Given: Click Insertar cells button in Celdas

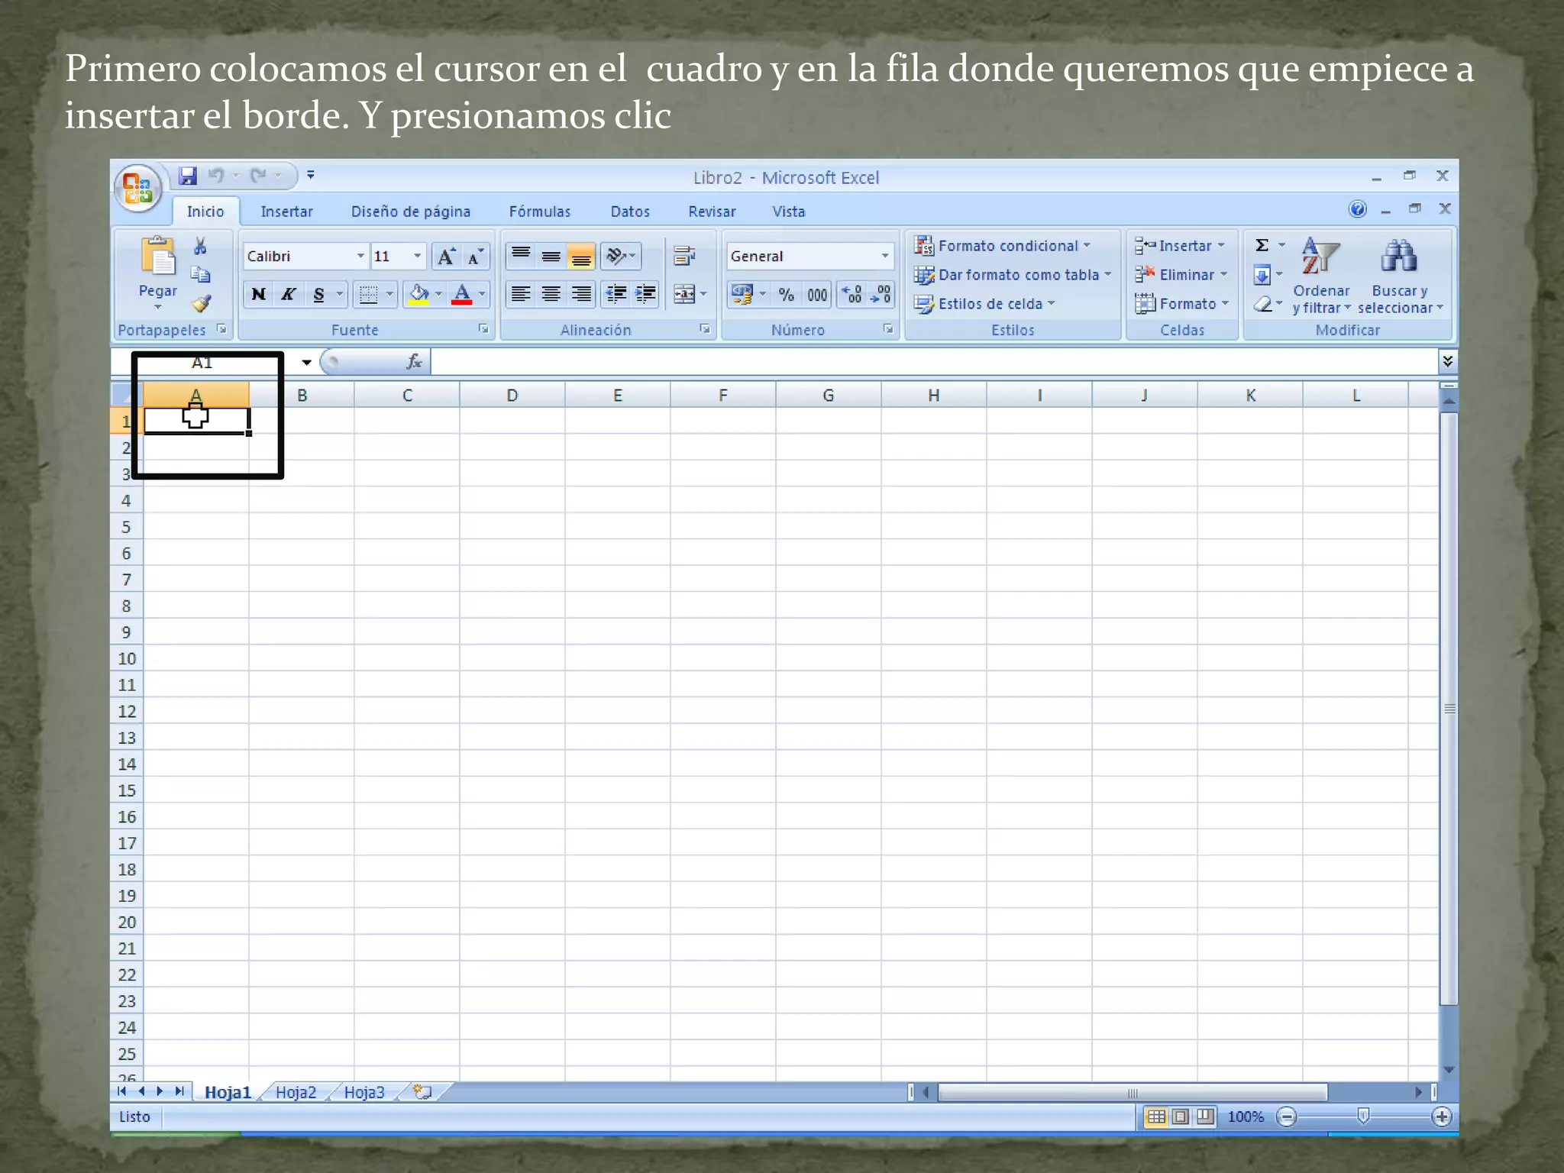Looking at the screenshot, I should [1180, 246].
